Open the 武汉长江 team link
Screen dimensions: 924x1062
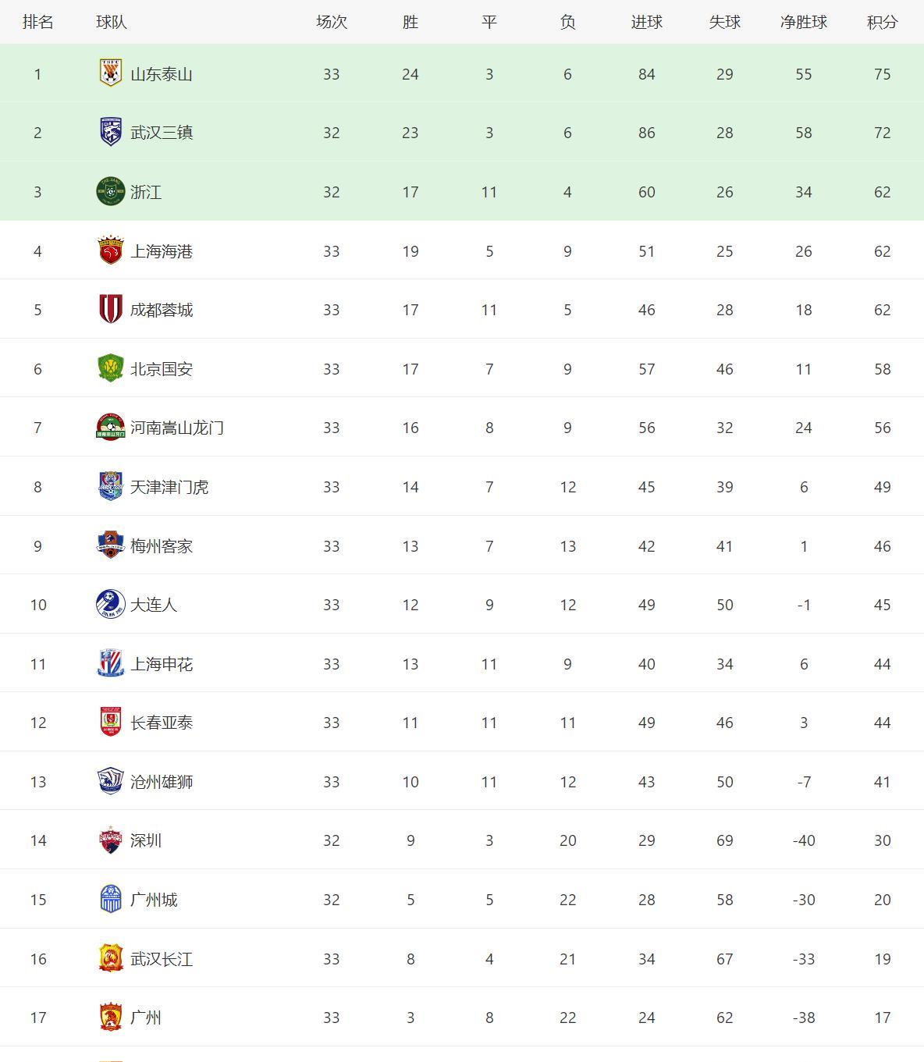coord(162,959)
